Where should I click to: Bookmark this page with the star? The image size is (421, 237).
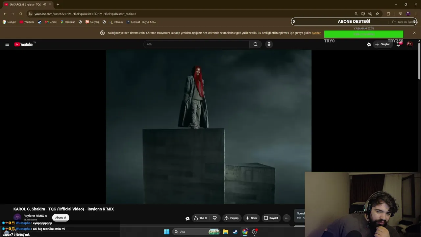(377, 14)
